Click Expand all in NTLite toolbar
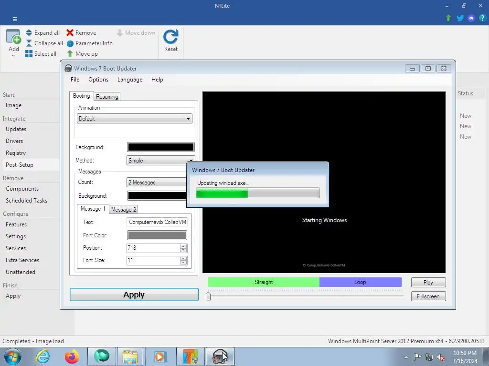The height and width of the screenshot is (366, 489). [43, 33]
